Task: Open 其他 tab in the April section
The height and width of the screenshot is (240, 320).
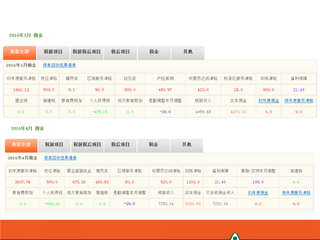Action: (x=187, y=145)
